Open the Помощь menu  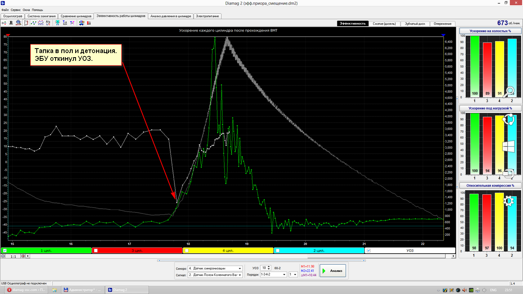click(x=37, y=9)
